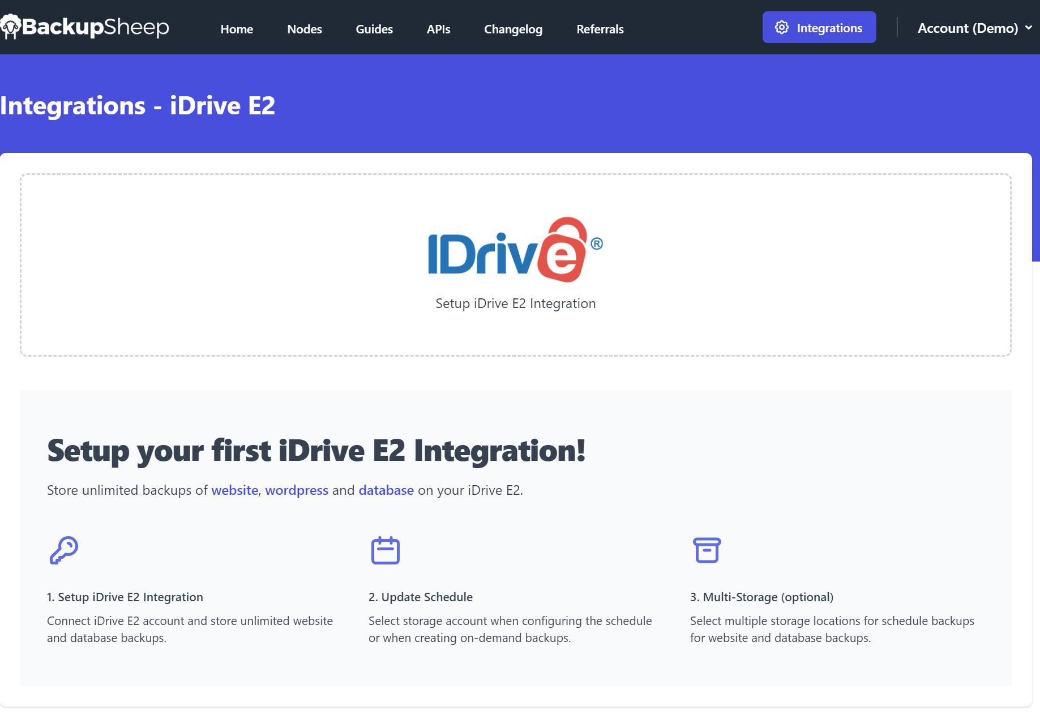Click Setup iDrive E2 Integration under the logo

pos(516,303)
